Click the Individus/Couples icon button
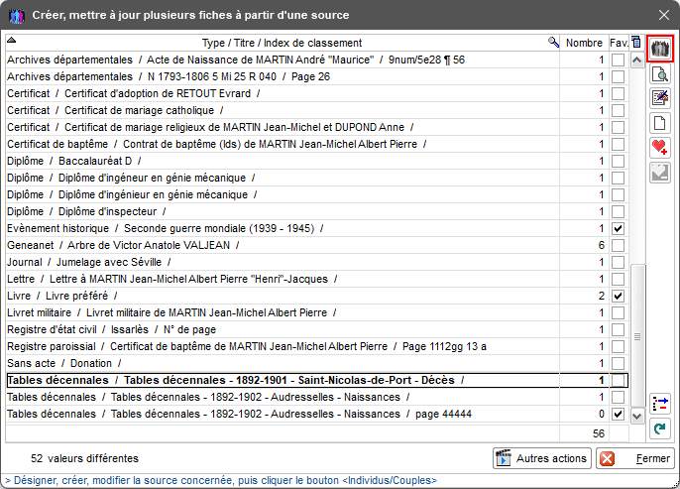Viewport: 680px width, 489px height. (x=659, y=49)
